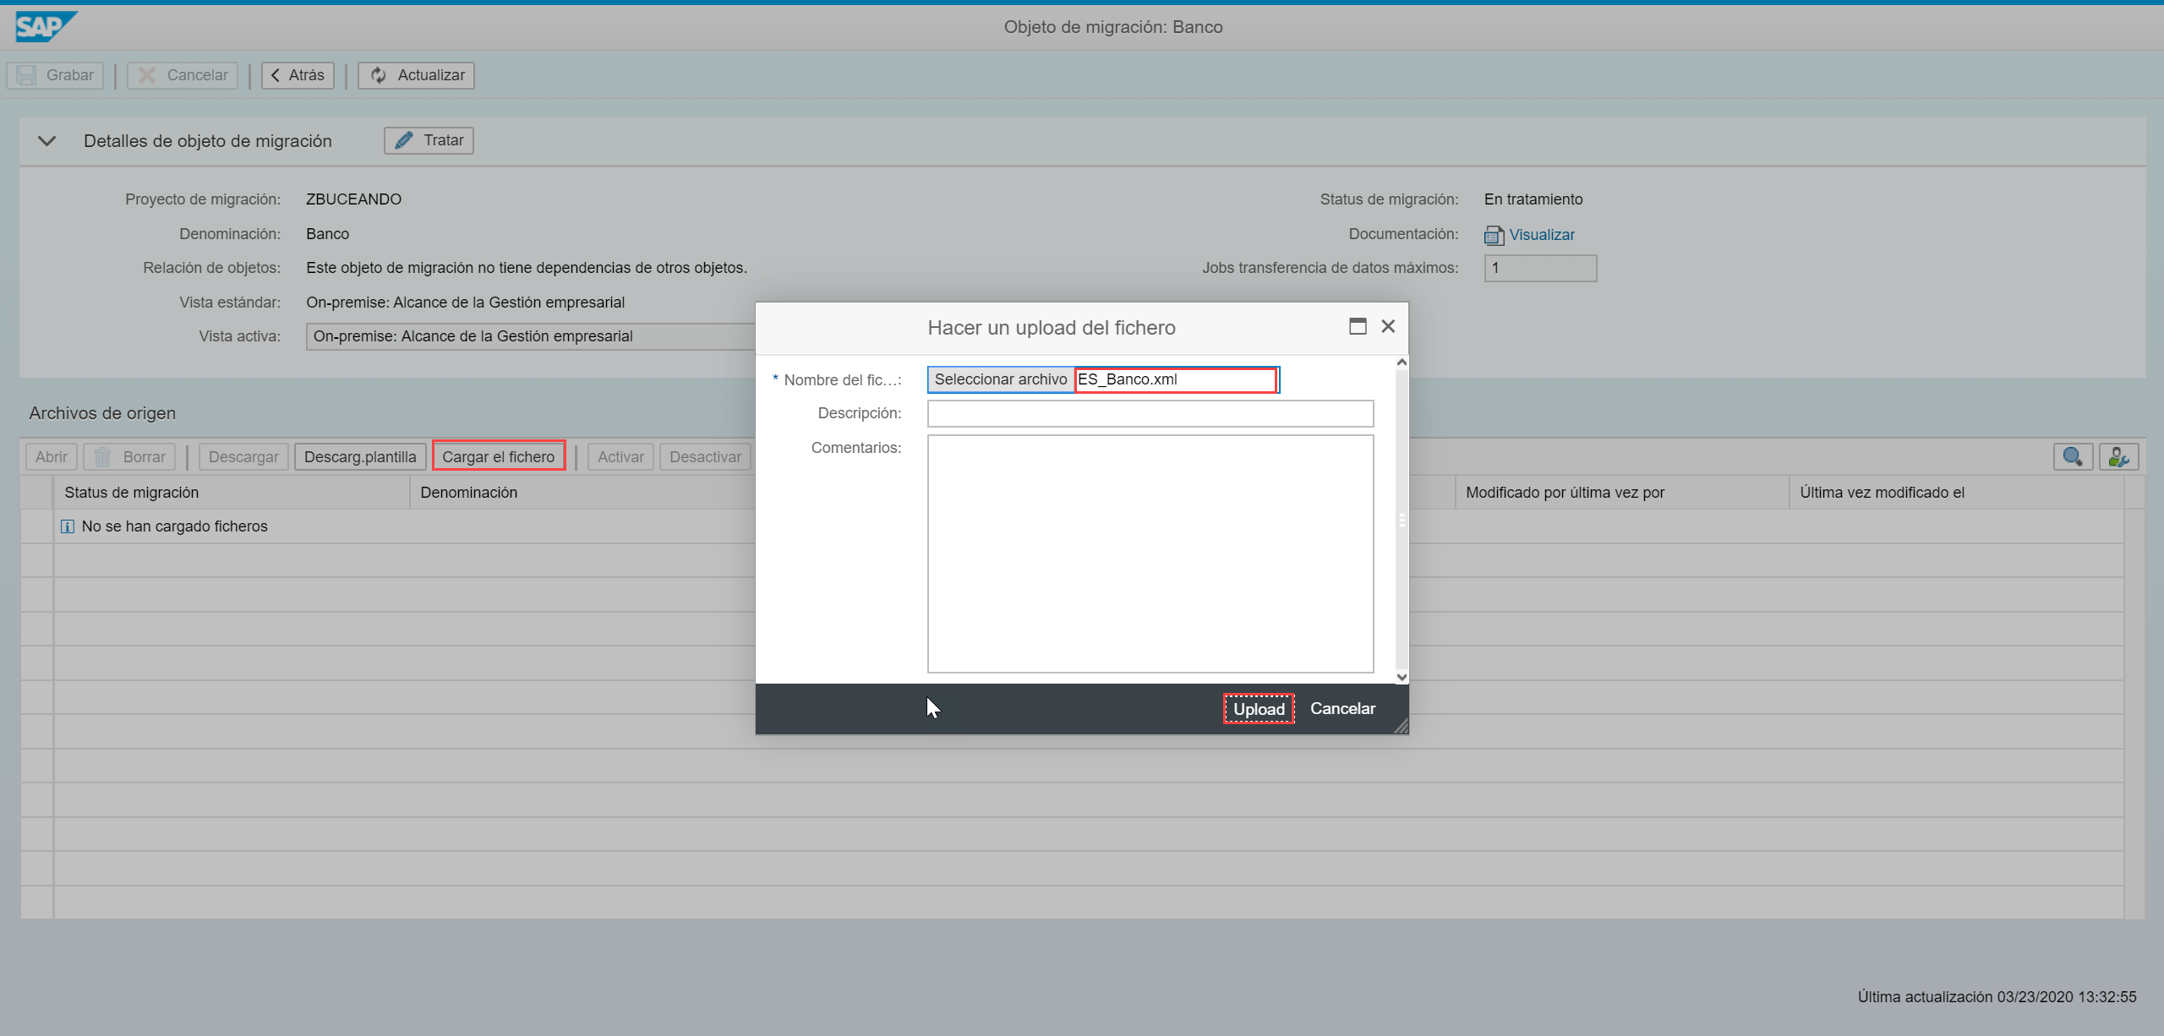Click the Actualizar refresh icon button
The height and width of the screenshot is (1036, 2164).
[416, 75]
